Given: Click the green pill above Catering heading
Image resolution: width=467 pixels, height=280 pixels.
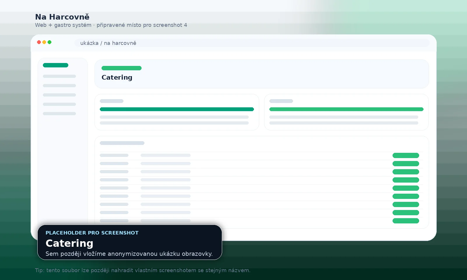Looking at the screenshot, I should (x=121, y=68).
